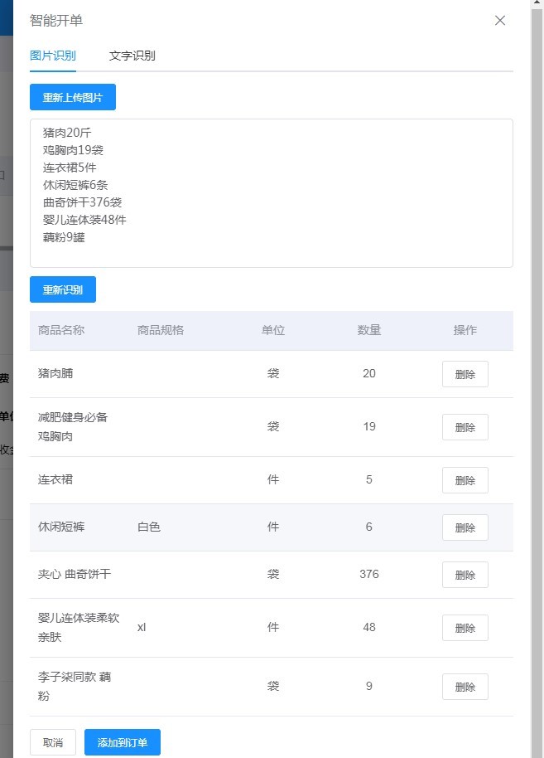The width and height of the screenshot is (544, 758).
Task: Remove the 连衣裙 item
Action: point(465,480)
